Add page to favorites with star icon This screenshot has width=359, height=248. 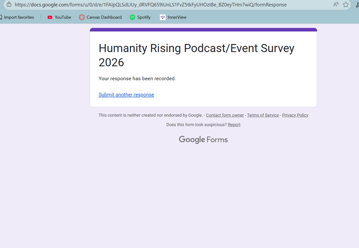[x=346, y=4]
